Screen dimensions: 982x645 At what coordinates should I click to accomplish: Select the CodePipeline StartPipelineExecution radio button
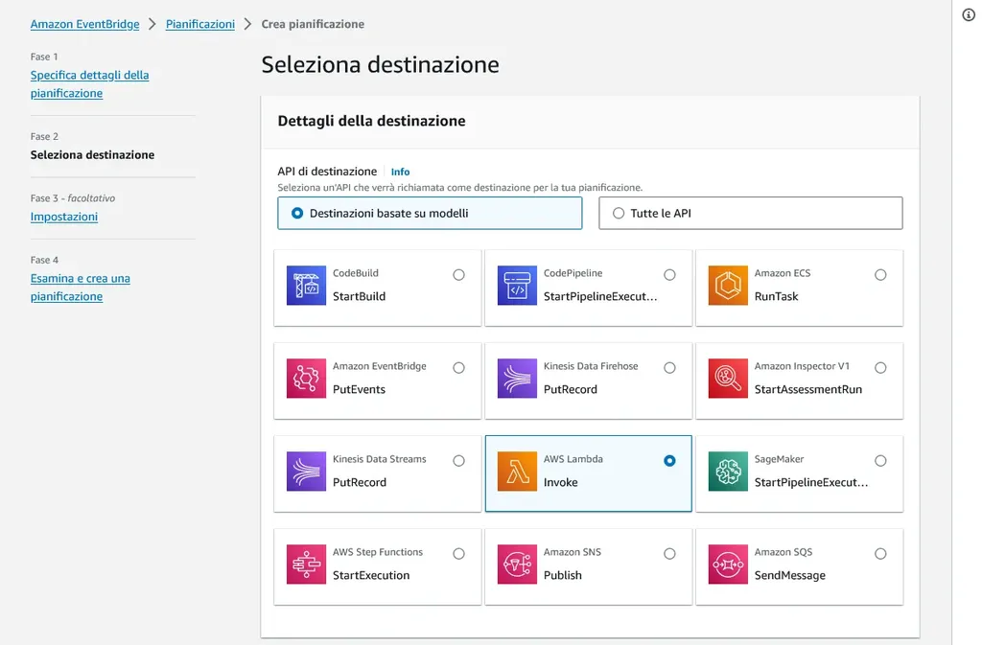pos(669,275)
